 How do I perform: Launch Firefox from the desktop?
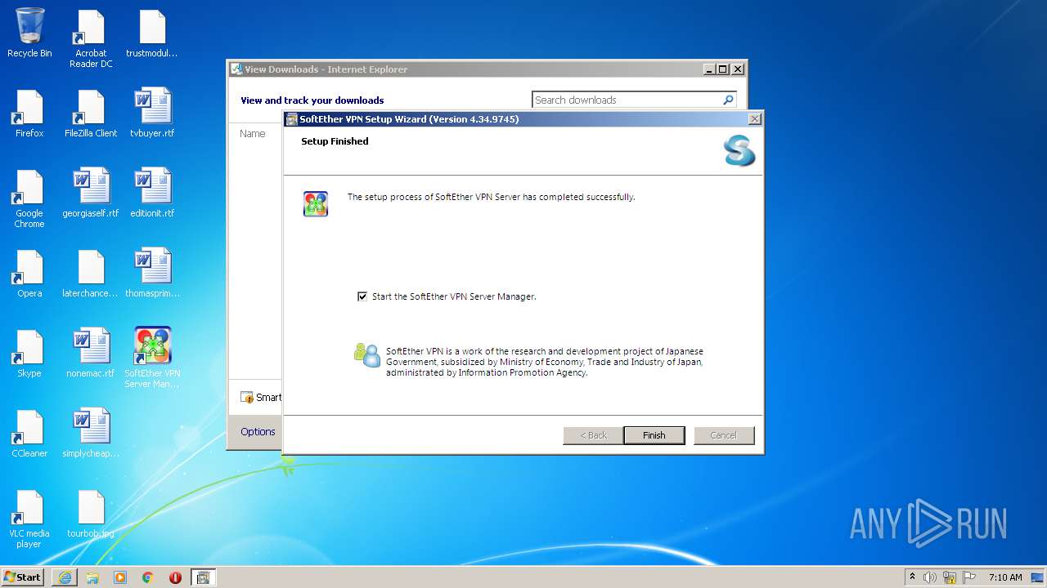coord(29,113)
